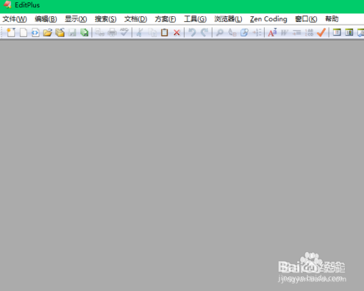Create a new blank text document

click(24, 32)
